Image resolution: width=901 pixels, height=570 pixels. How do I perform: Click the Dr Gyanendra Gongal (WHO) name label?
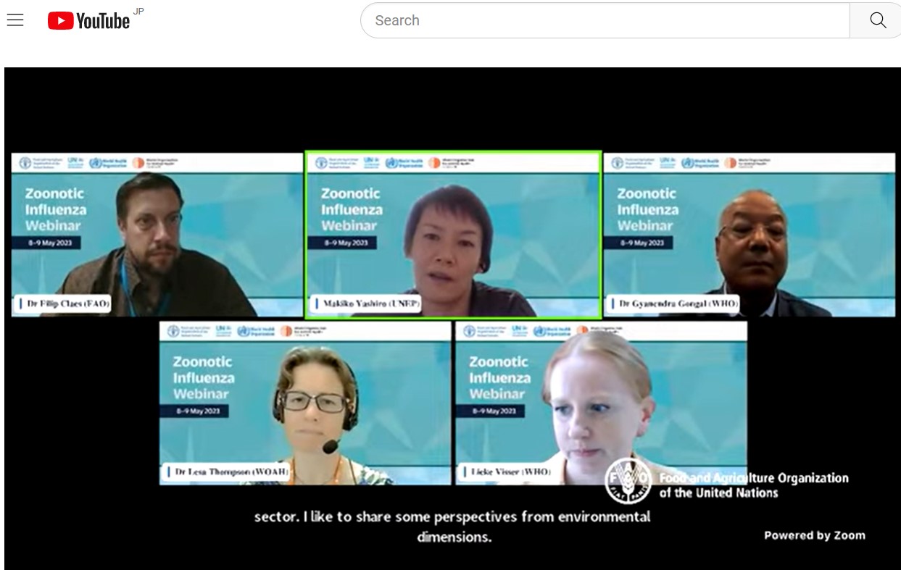coord(677,304)
